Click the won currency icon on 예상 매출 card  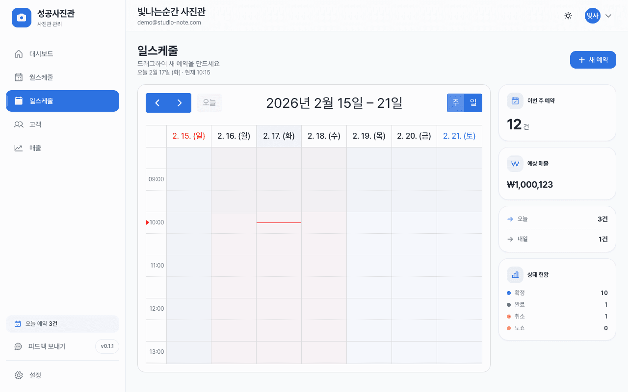(515, 163)
